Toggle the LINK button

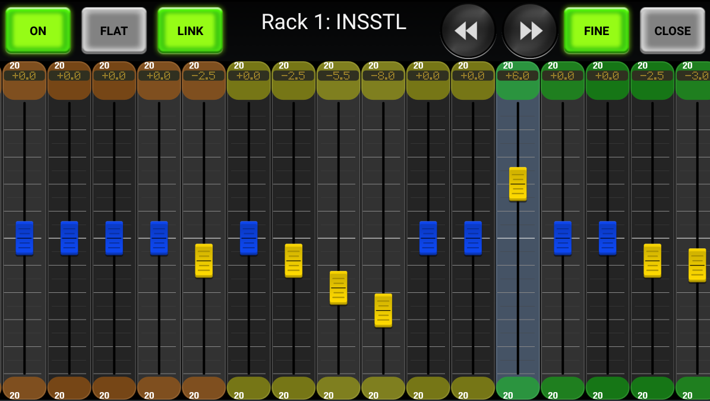[190, 30]
